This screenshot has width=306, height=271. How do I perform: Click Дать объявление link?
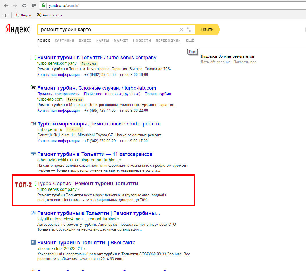[x=216, y=62]
